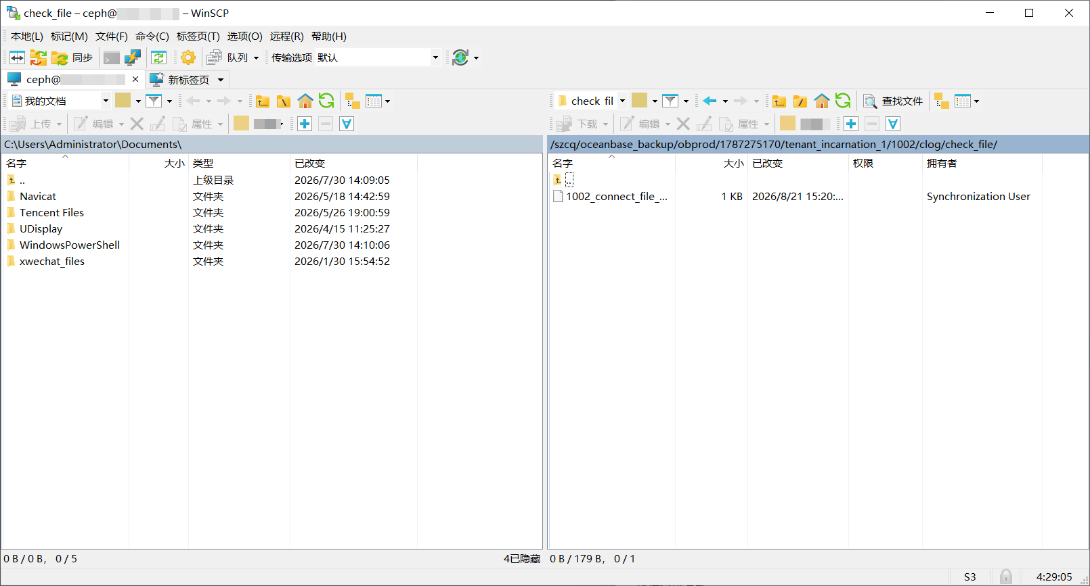Expand the remote panel filter dropdown arrow

[x=686, y=102]
